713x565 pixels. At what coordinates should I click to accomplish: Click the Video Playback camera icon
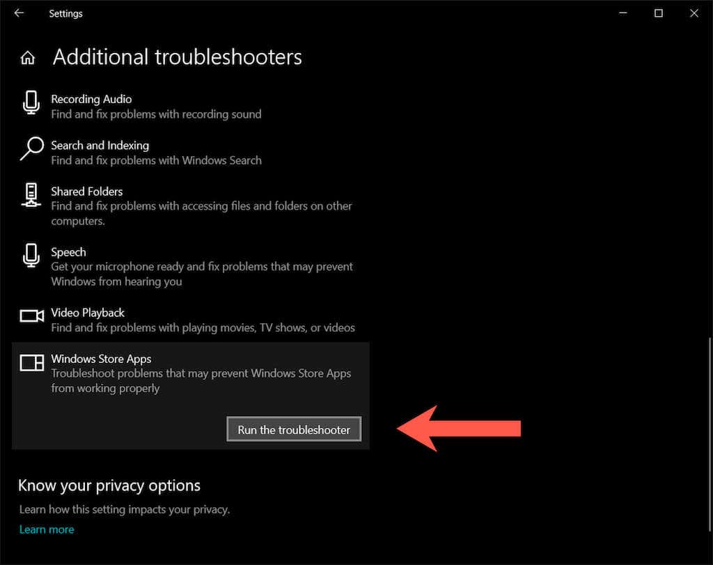pos(31,316)
